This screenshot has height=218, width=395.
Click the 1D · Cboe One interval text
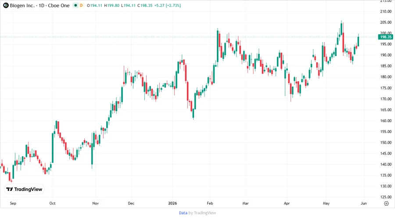[x=54, y=5]
